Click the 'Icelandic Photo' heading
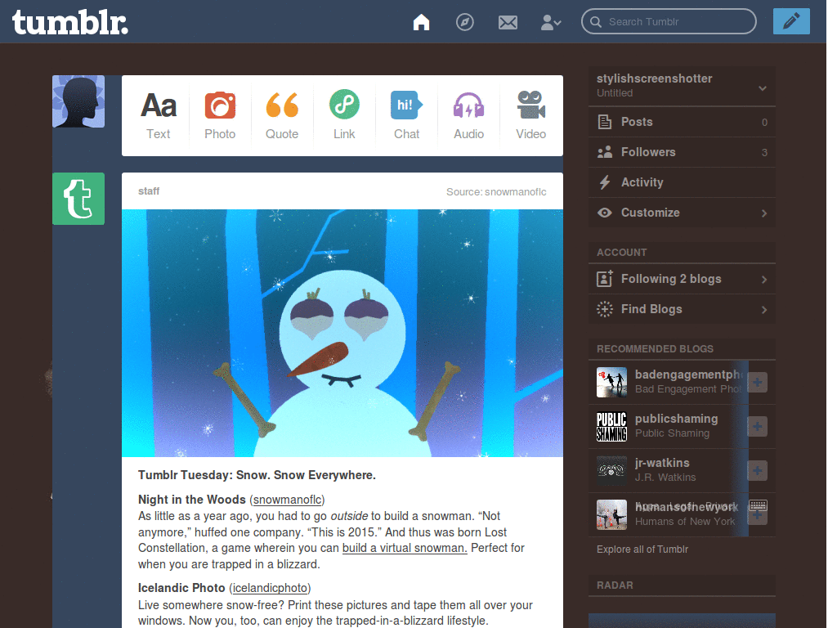Image resolution: width=837 pixels, height=628 pixels. click(181, 587)
